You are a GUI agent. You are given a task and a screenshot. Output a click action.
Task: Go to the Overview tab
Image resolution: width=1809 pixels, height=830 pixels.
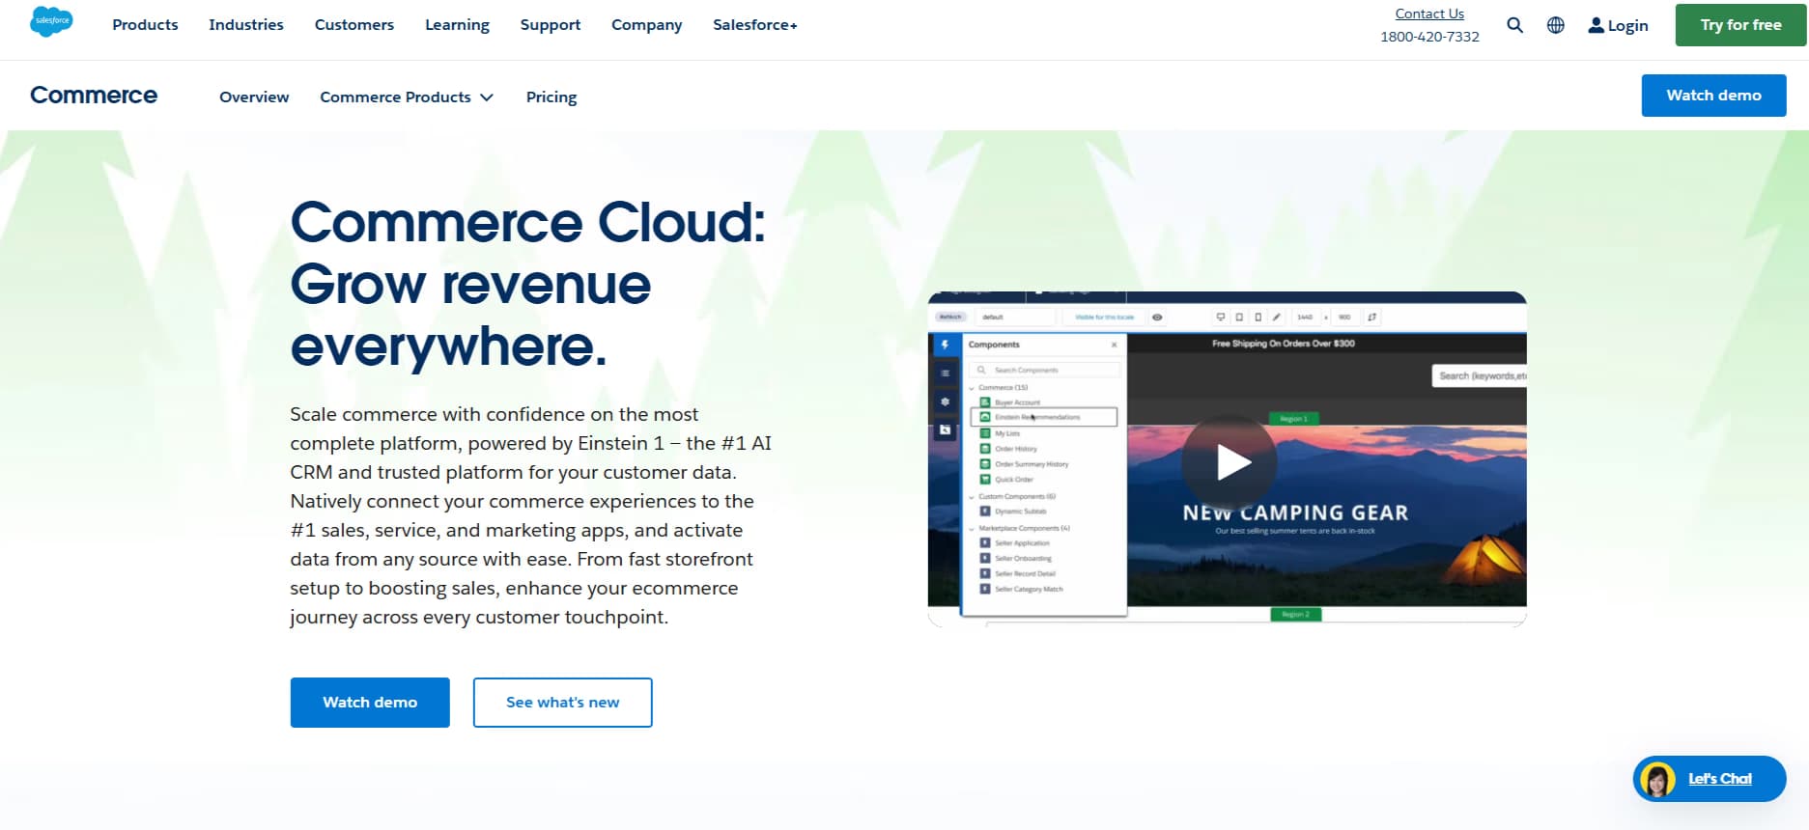pyautogui.click(x=254, y=97)
